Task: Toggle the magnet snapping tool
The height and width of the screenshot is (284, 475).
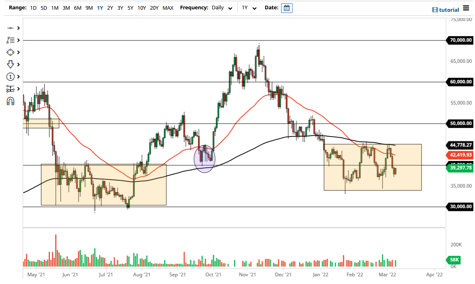Action: point(10,101)
